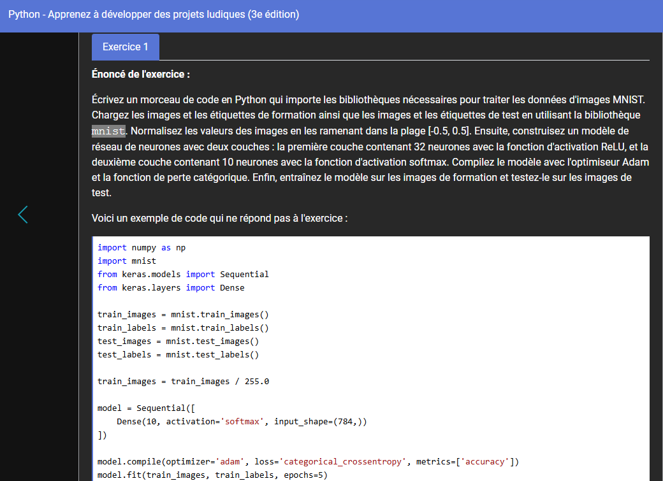The image size is (663, 481).
Task: Click the code line 'import mnist'
Action: (127, 261)
